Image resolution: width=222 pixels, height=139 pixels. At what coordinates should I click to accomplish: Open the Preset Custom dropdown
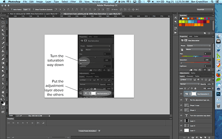[x=199, y=46]
